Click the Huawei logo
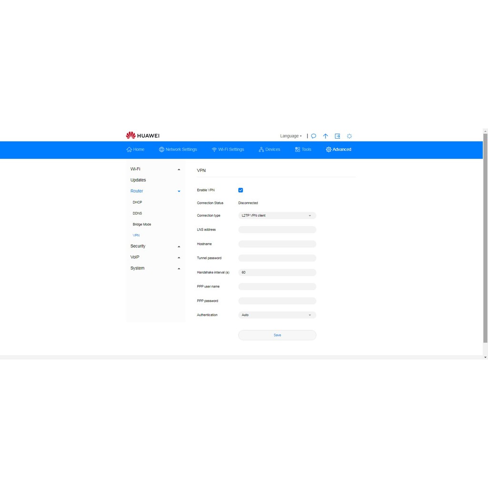The height and width of the screenshot is (488, 488). pos(142,136)
